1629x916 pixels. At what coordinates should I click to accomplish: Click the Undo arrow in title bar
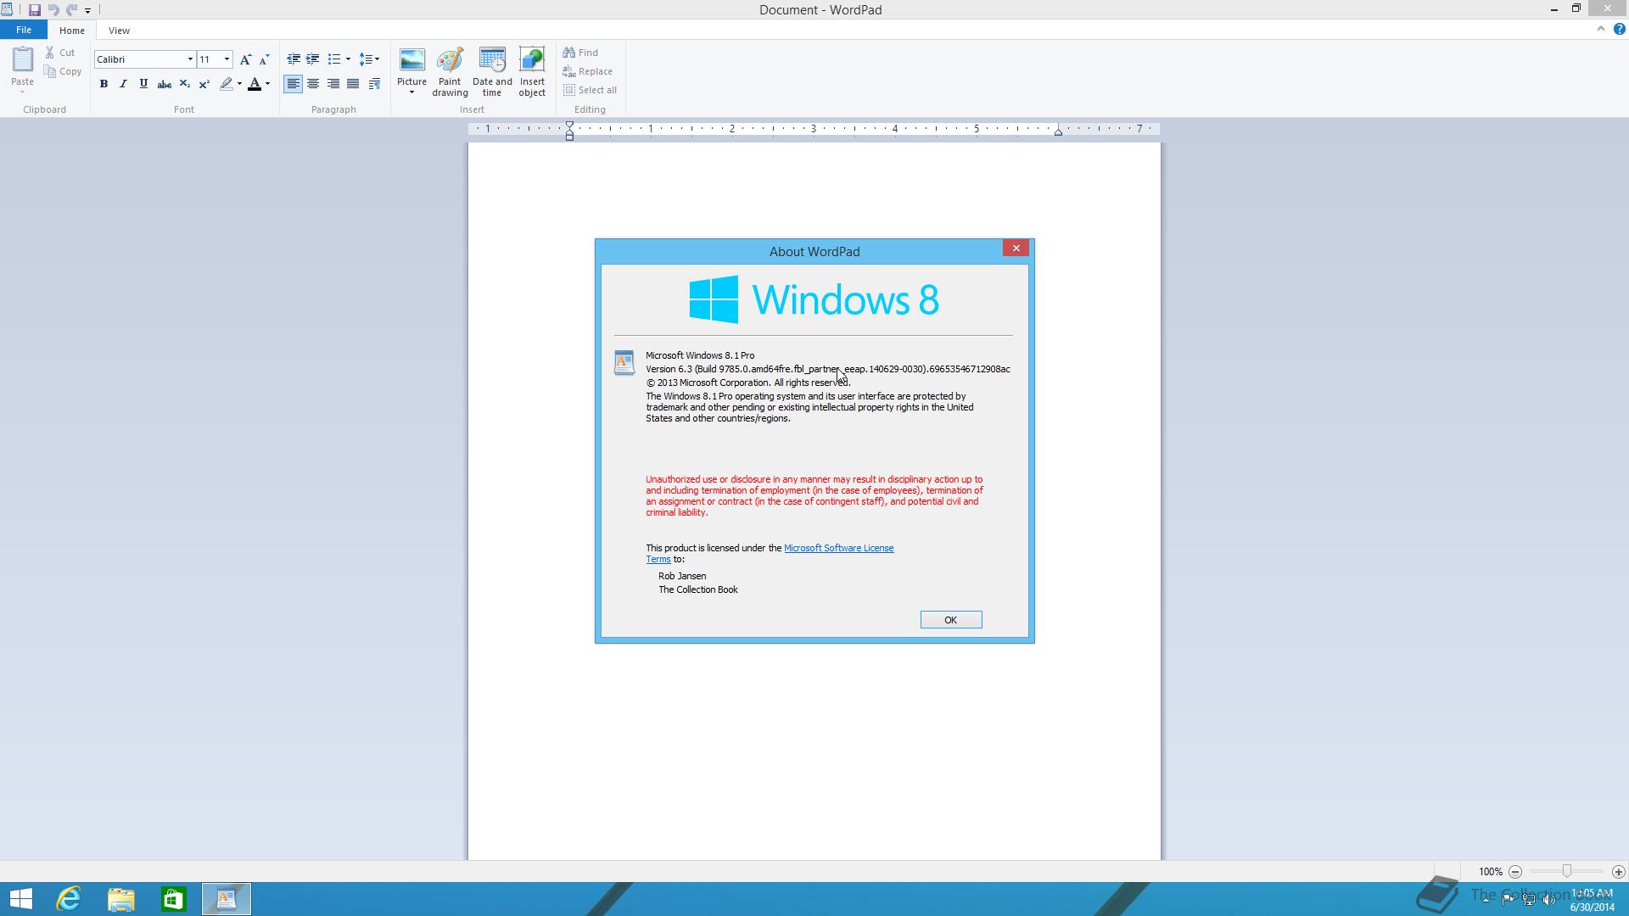coord(53,10)
